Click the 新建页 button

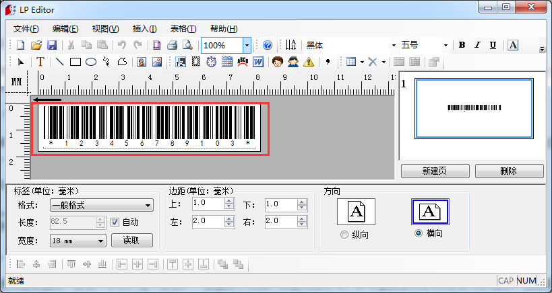coord(434,171)
